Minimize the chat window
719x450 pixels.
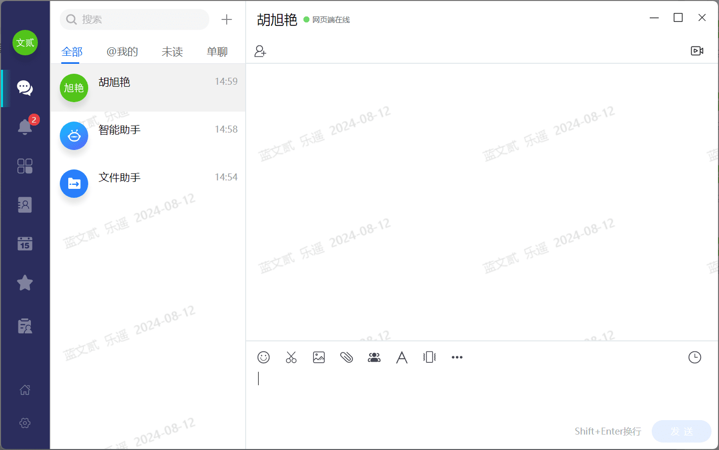point(654,18)
